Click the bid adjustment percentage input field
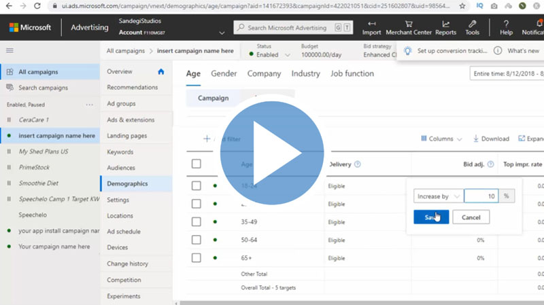Image resolution: width=544 pixels, height=305 pixels. (x=481, y=196)
